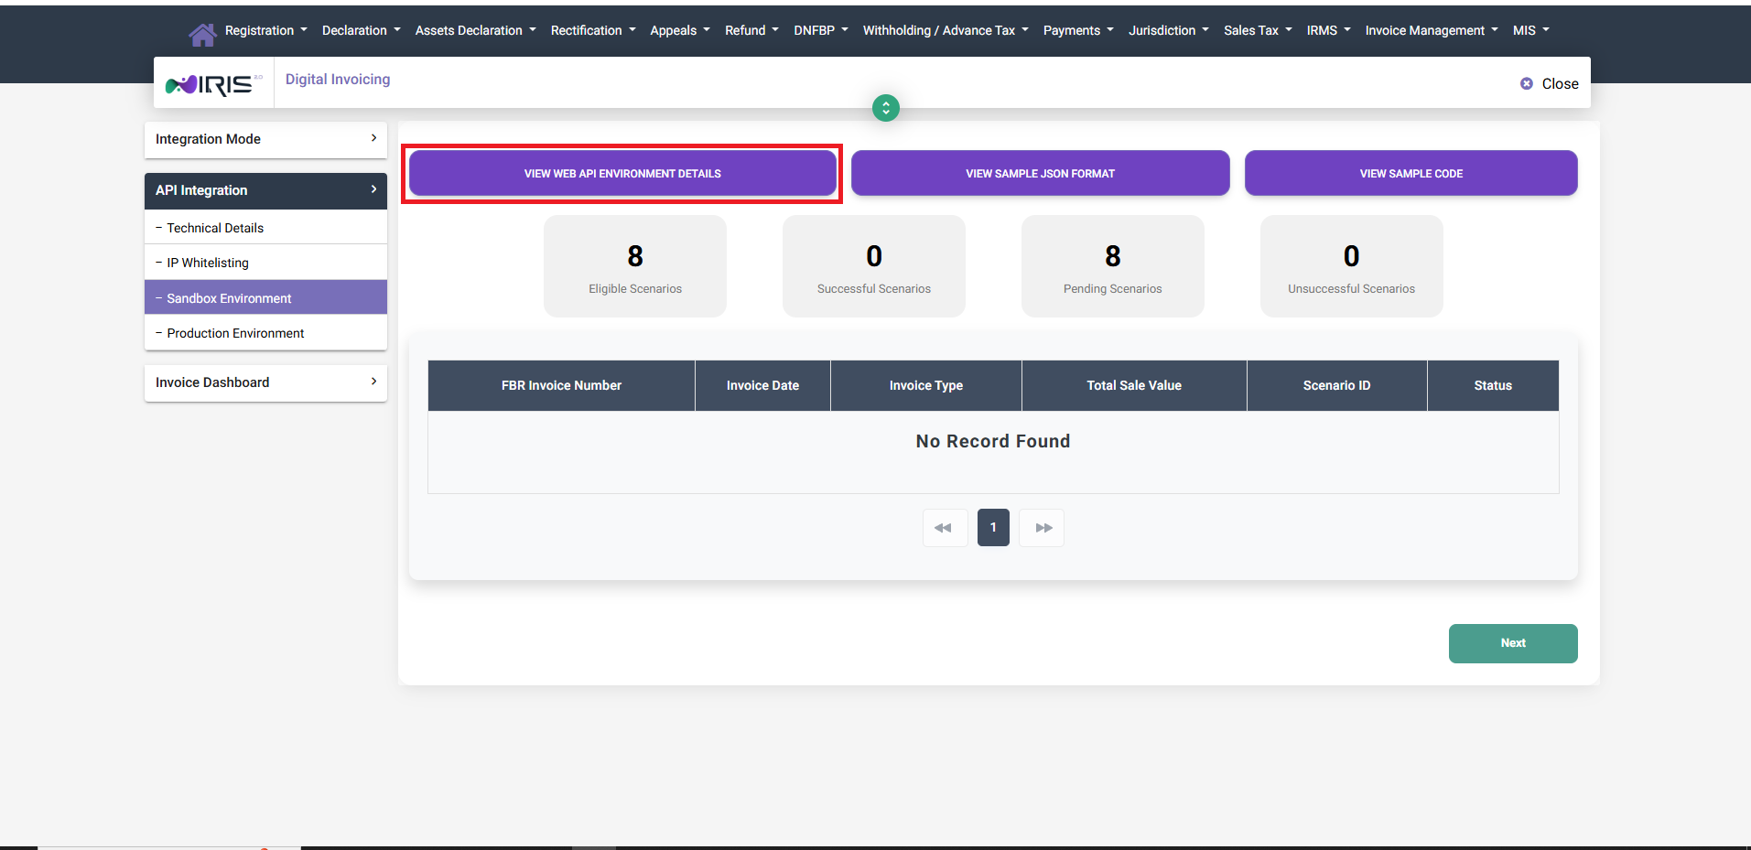Select the Technical Details option
This screenshot has width=1751, height=850.
pos(215,227)
